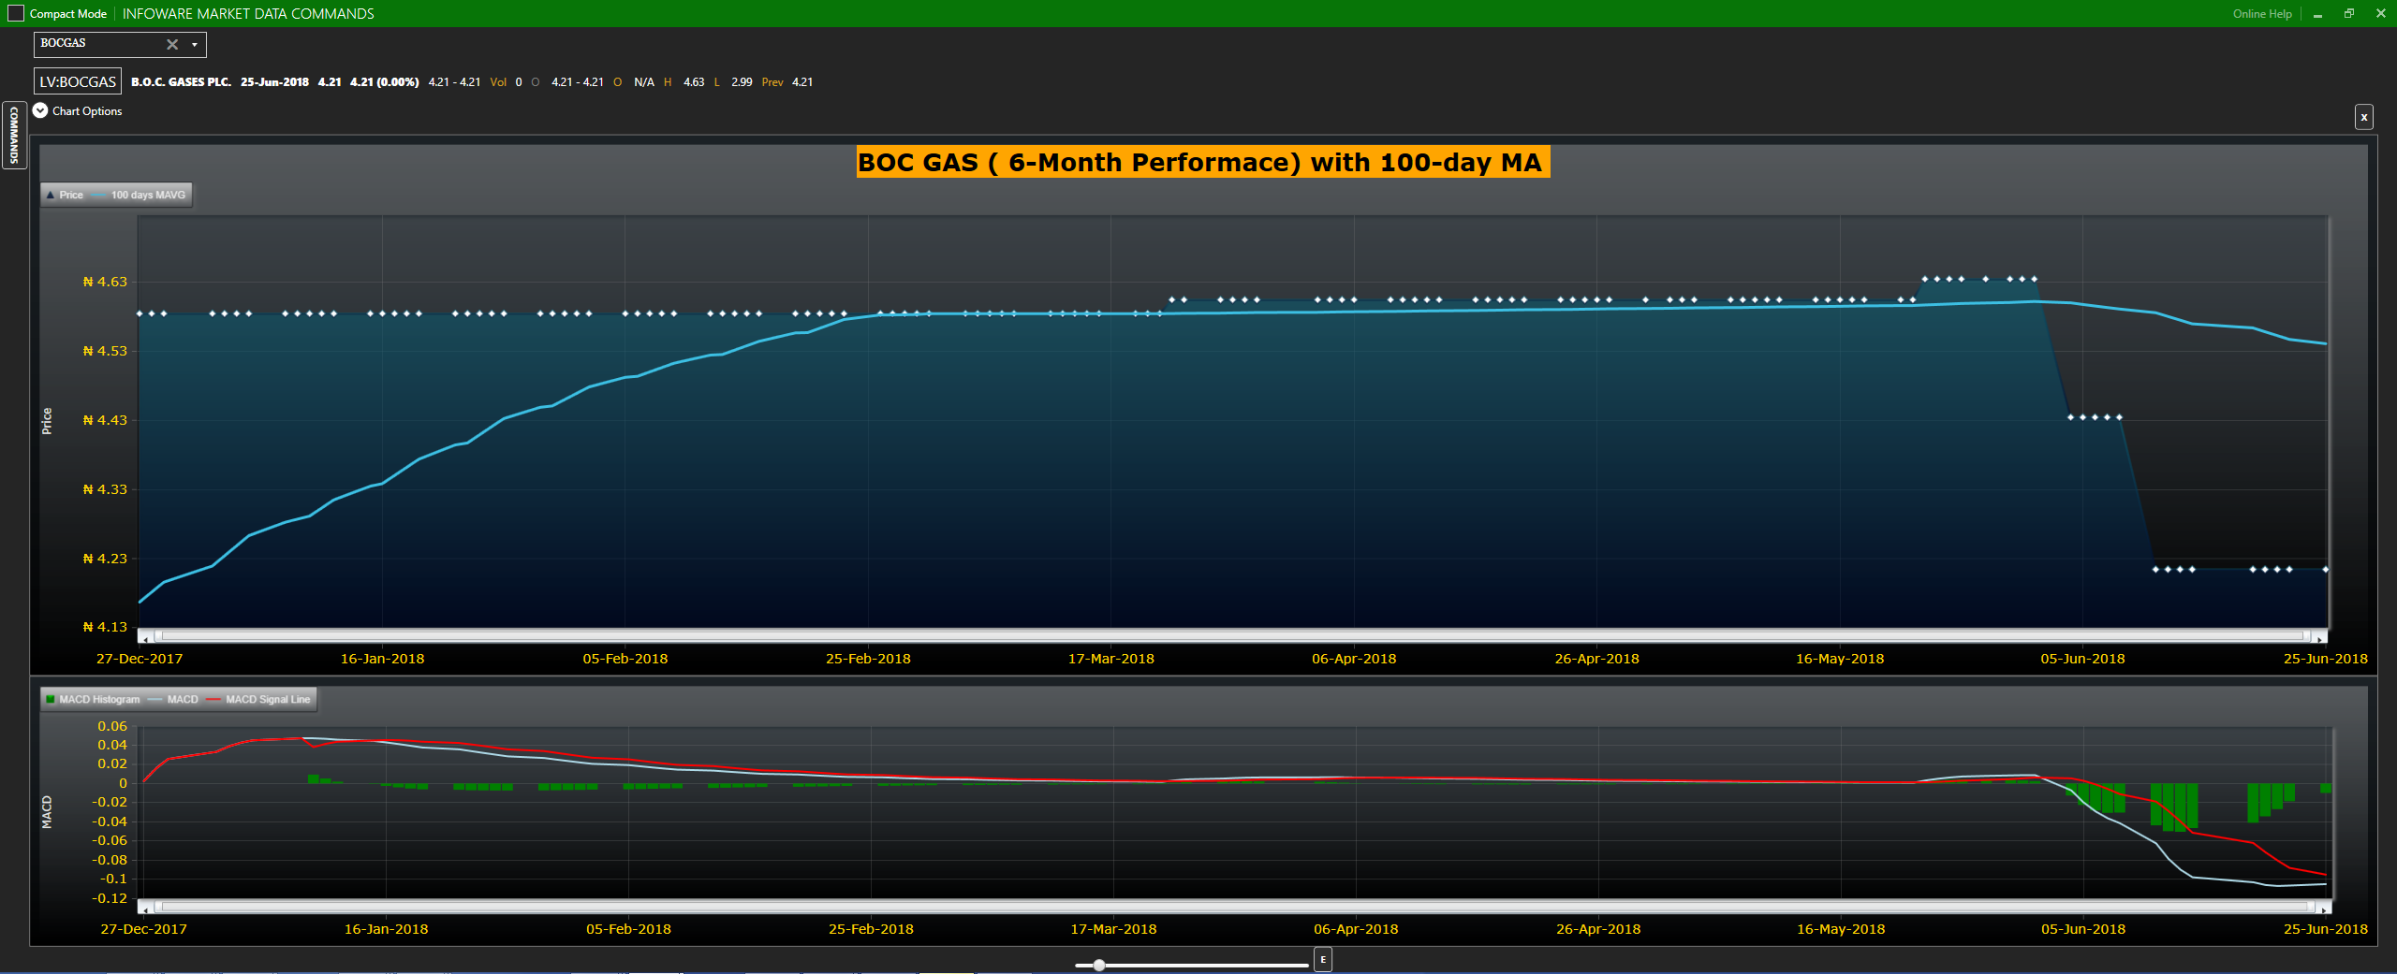2397x974 pixels.
Task: Click MACD axis label -0.12
Action: click(x=110, y=898)
